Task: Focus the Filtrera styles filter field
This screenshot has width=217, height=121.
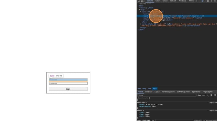Action: pos(166,95)
